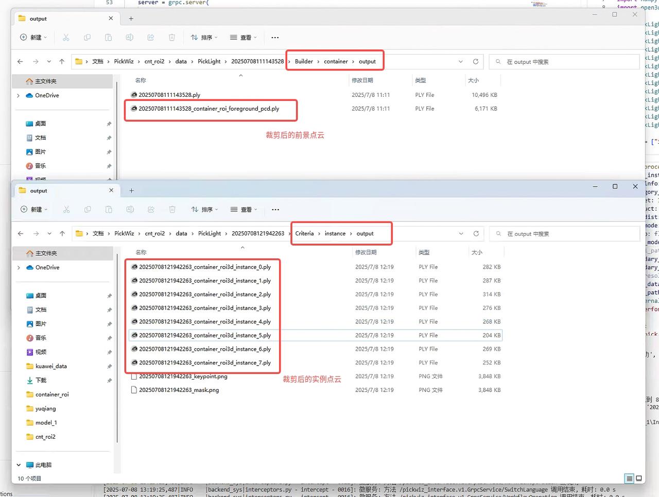The image size is (659, 497).
Task: Open the 新建 menu in lower window
Action: [x=34, y=210]
